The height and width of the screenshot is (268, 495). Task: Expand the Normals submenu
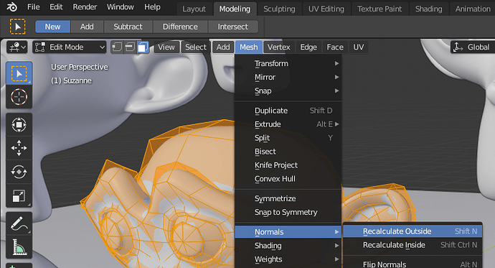[288, 232]
